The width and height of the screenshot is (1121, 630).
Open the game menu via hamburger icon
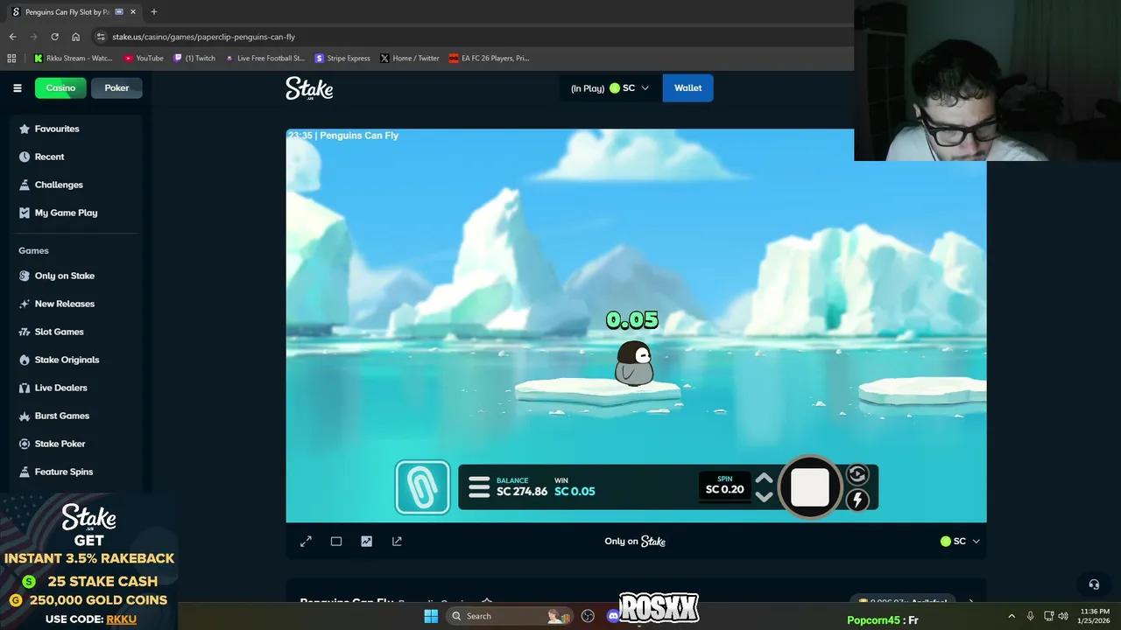click(x=478, y=486)
